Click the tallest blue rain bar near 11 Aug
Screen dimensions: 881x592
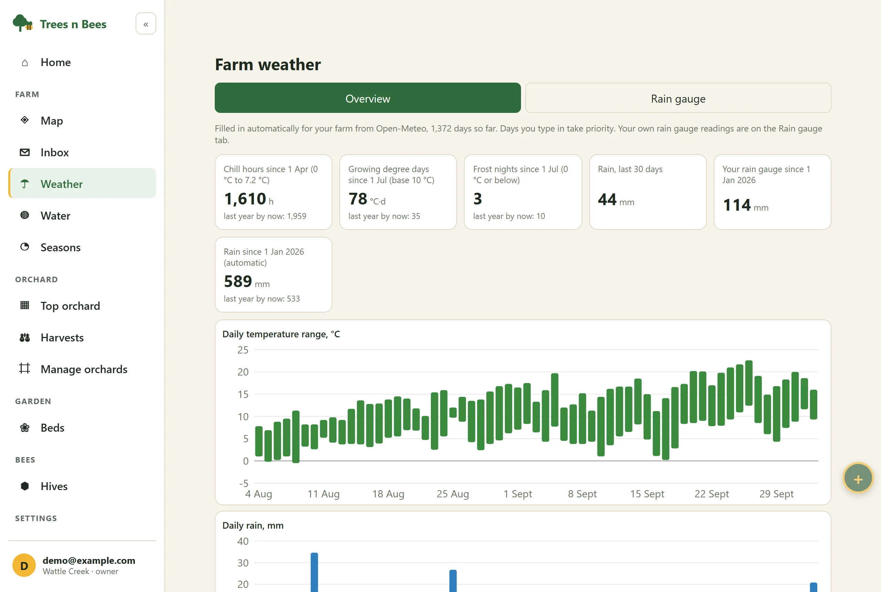point(314,572)
